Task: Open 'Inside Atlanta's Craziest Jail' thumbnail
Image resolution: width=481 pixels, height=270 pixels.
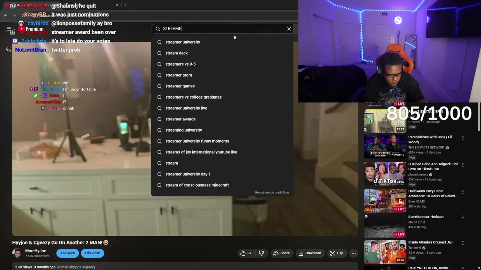Action: pyautogui.click(x=385, y=252)
